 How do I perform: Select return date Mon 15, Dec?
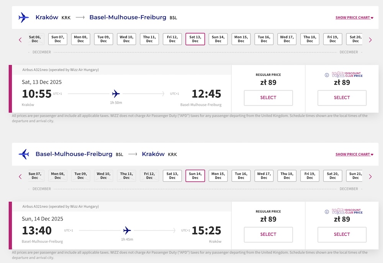(218, 176)
